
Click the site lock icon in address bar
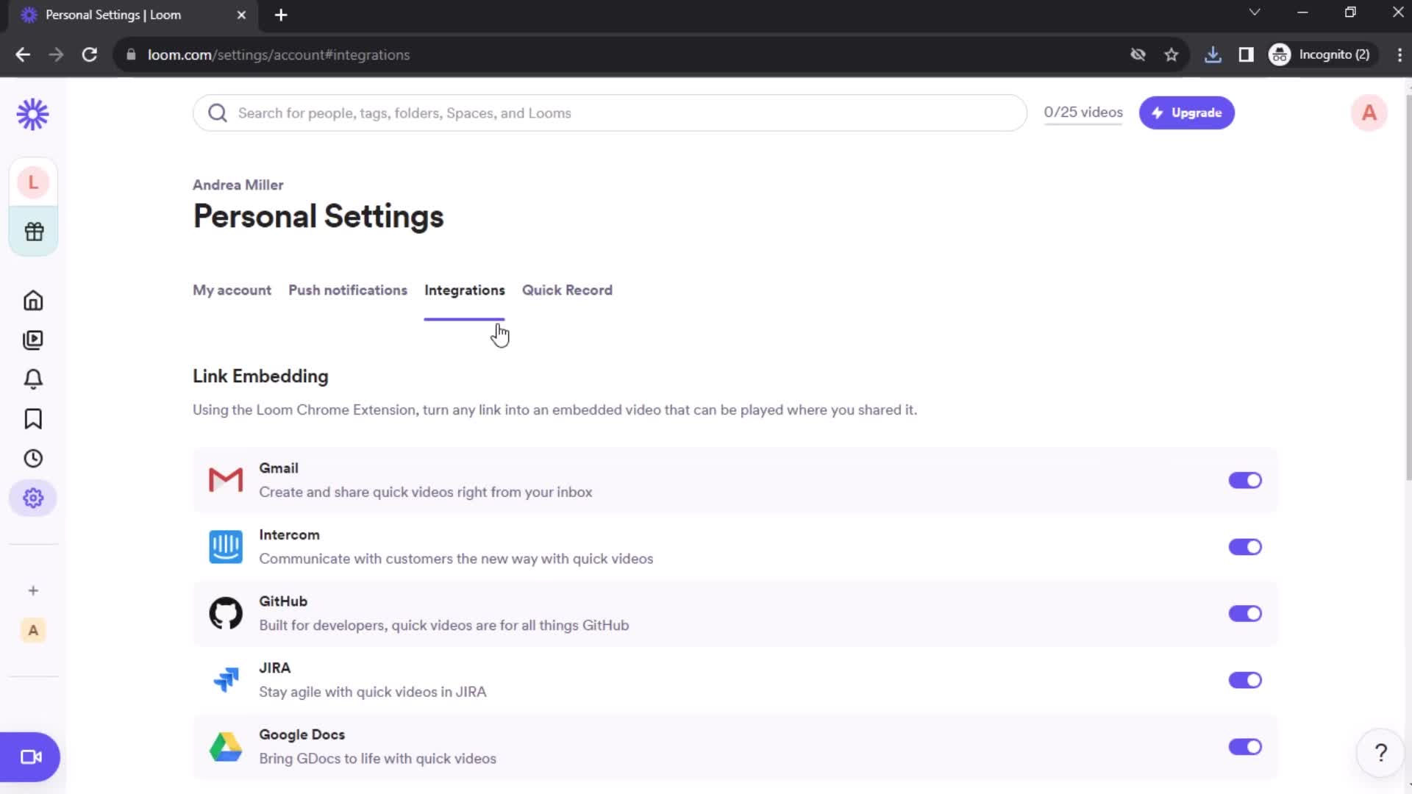tap(131, 55)
